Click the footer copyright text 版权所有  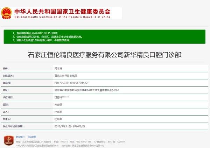coord(37,146)
